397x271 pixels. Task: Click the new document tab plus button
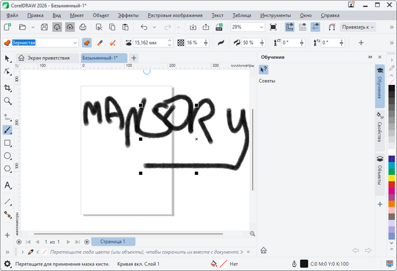click(134, 58)
